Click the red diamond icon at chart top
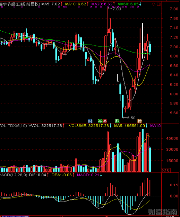This screenshot has height=217, width=180. coord(153,4)
